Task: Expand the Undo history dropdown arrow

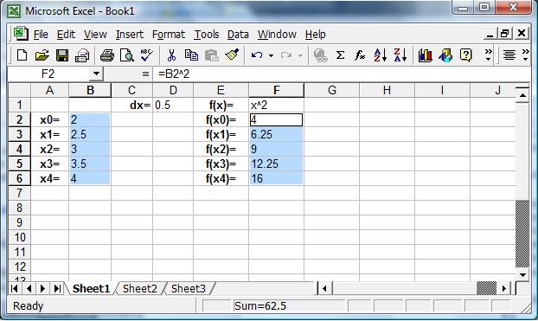Action: [271, 55]
